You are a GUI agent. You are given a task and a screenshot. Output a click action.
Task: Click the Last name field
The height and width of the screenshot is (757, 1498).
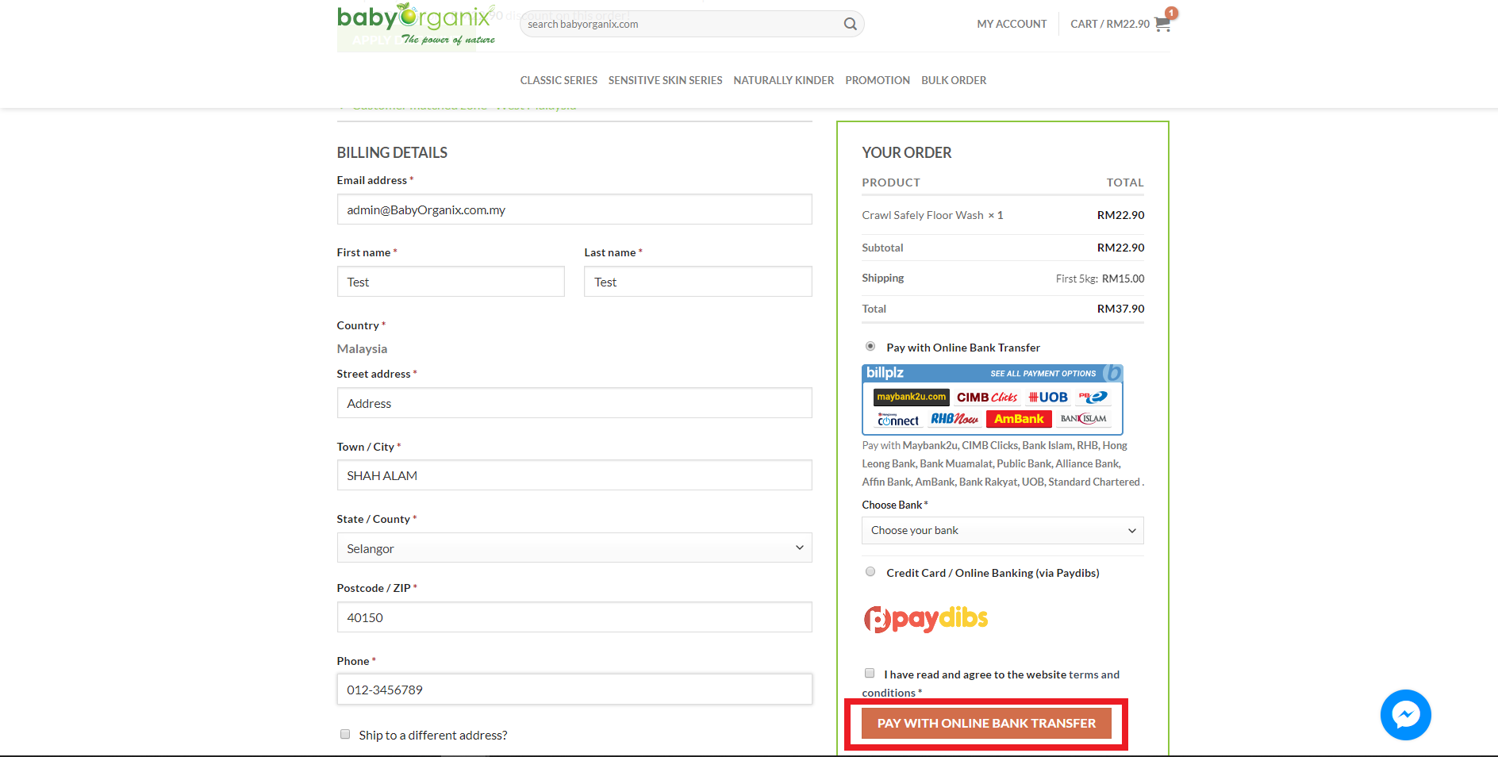698,282
